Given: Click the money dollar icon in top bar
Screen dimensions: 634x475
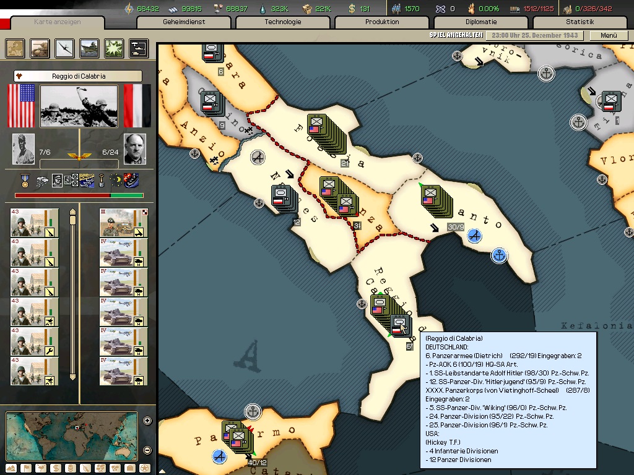Looking at the screenshot, I should [x=352, y=9].
